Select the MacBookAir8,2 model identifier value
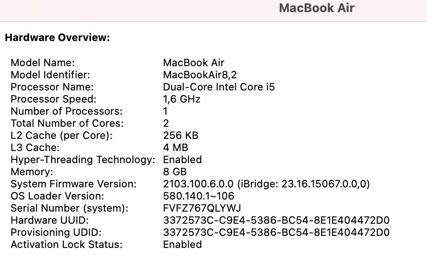 [200, 75]
